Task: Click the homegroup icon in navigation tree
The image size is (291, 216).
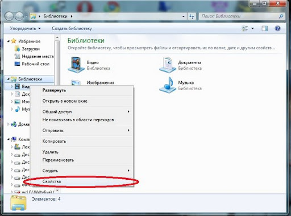Action: tap(14, 124)
